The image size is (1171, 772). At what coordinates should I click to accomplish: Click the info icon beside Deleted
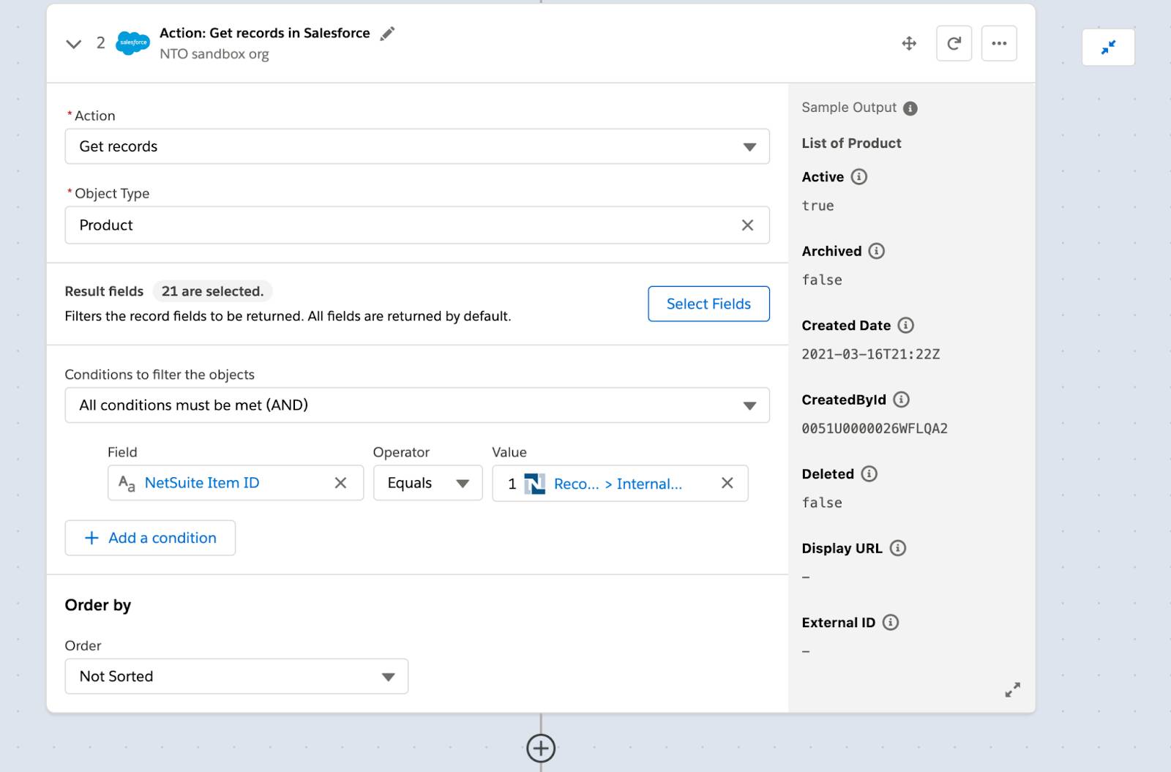coord(869,474)
